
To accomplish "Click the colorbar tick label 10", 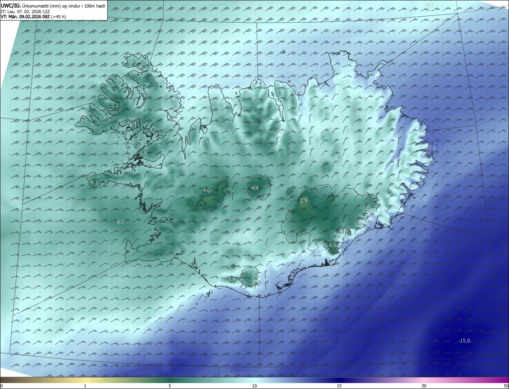I will tap(254, 386).
